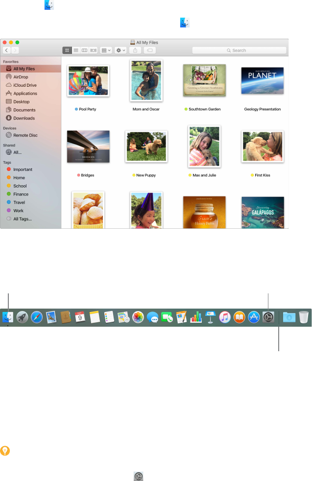This screenshot has height=481, width=312.
Task: Switch to list view in Finder
Action: [x=76, y=50]
